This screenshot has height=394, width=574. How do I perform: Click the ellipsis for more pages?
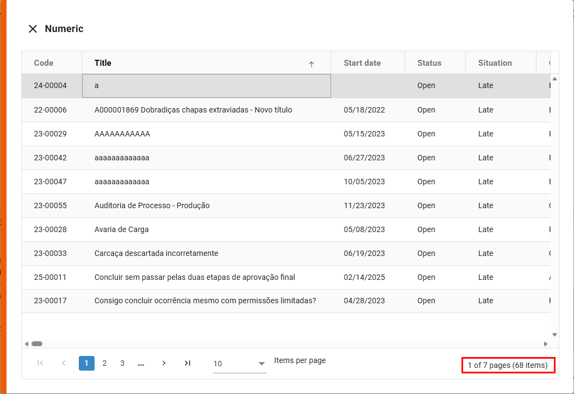(x=141, y=363)
